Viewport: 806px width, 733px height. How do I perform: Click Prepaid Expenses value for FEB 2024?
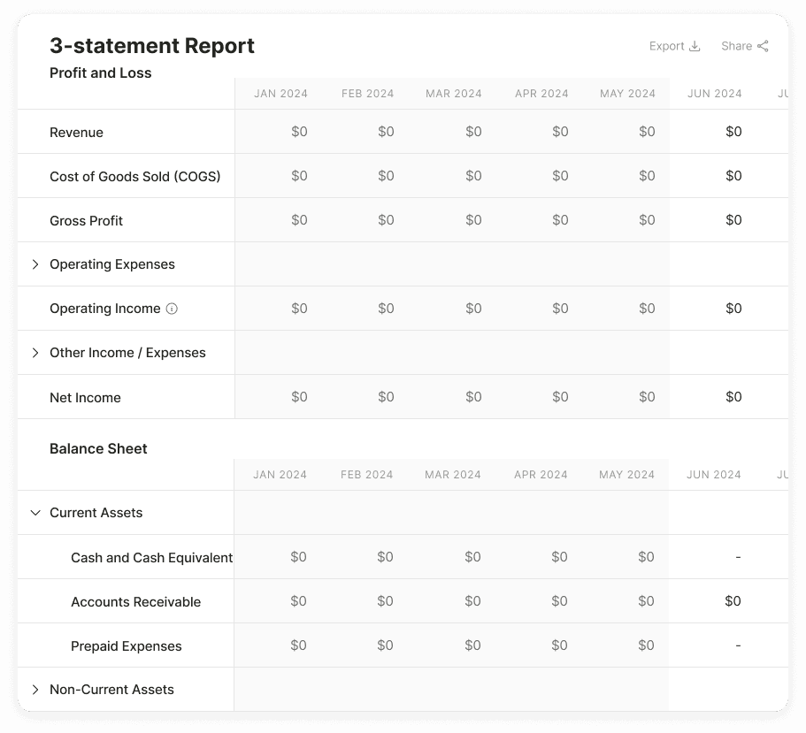pos(385,645)
